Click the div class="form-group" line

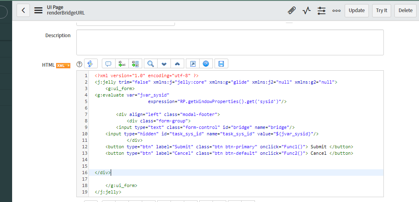pos(158,121)
